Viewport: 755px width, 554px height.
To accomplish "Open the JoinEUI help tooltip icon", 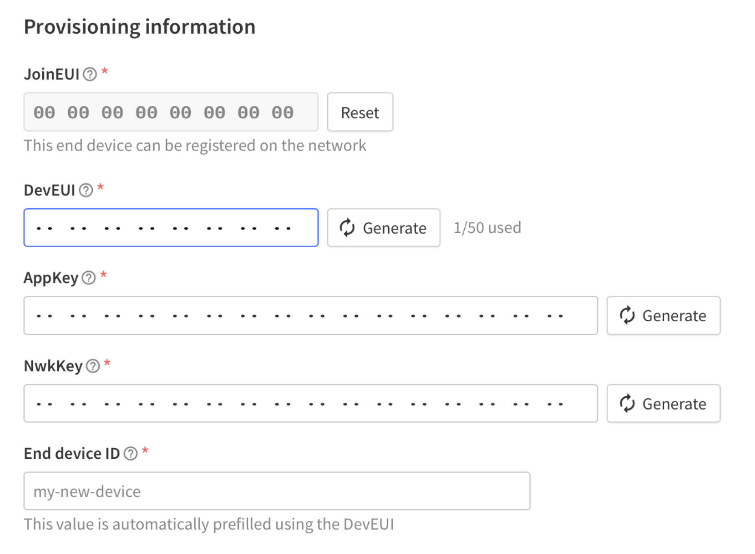I will click(90, 74).
